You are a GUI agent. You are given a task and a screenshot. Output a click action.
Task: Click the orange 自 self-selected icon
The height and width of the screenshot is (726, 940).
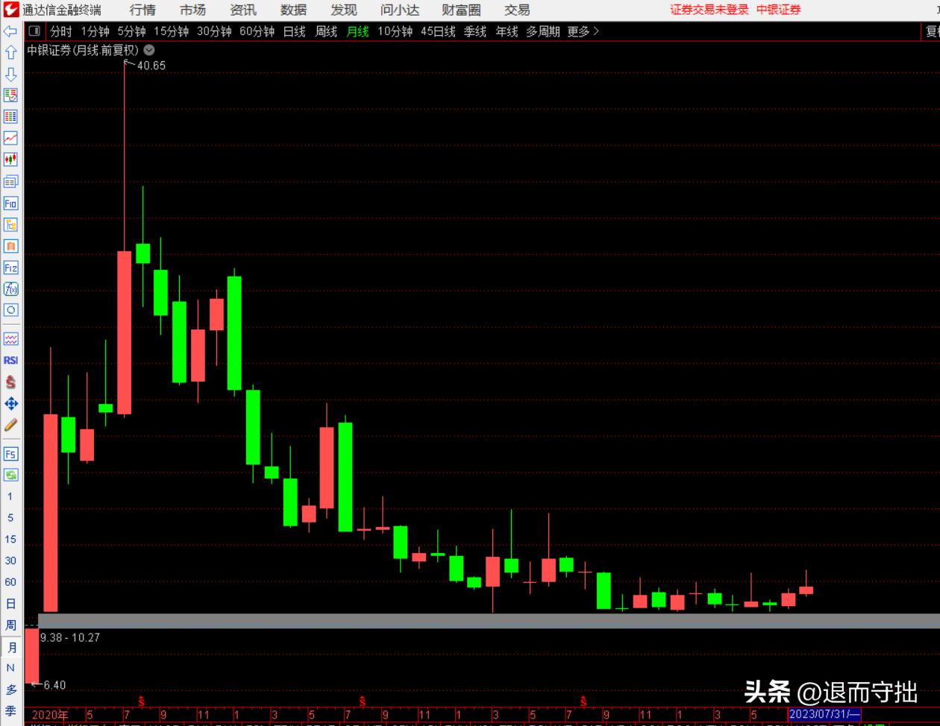pyautogui.click(x=10, y=246)
